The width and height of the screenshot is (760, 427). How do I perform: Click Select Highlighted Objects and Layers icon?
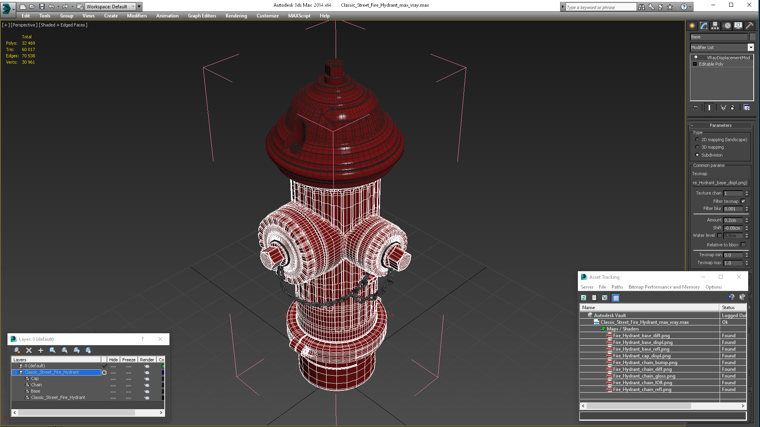[53, 350]
